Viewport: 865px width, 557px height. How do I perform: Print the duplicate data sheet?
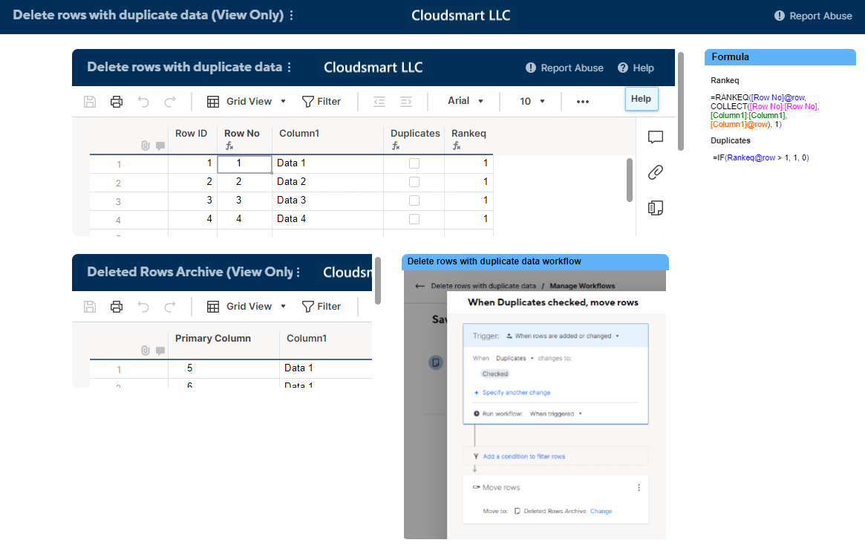(117, 102)
